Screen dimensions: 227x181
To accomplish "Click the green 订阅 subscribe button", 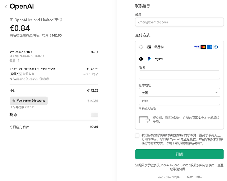I will pos(179,154).
